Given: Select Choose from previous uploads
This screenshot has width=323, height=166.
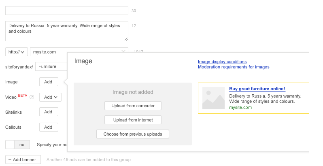Looking at the screenshot, I should [x=133, y=134].
